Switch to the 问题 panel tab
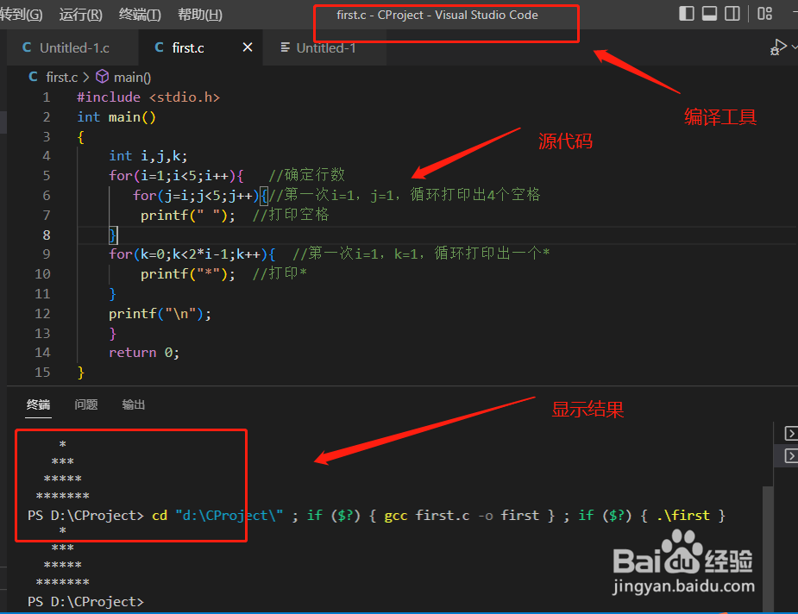 point(86,404)
